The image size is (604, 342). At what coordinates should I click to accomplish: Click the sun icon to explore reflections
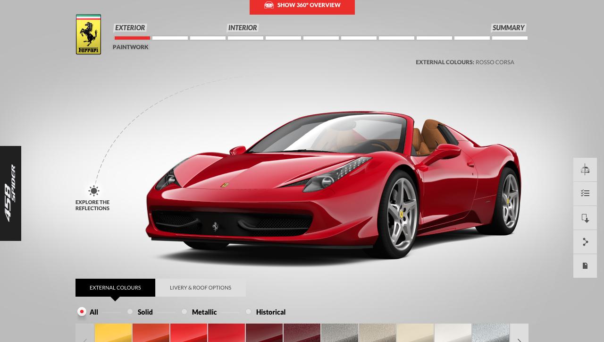94,191
